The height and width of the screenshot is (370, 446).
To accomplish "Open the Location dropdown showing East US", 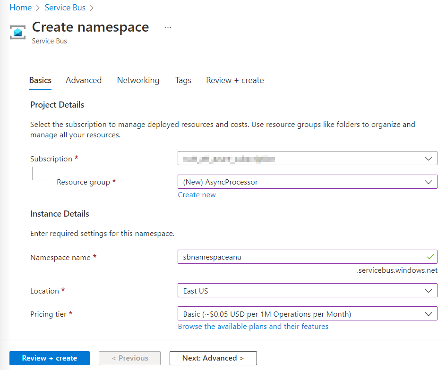I will [x=428, y=290].
